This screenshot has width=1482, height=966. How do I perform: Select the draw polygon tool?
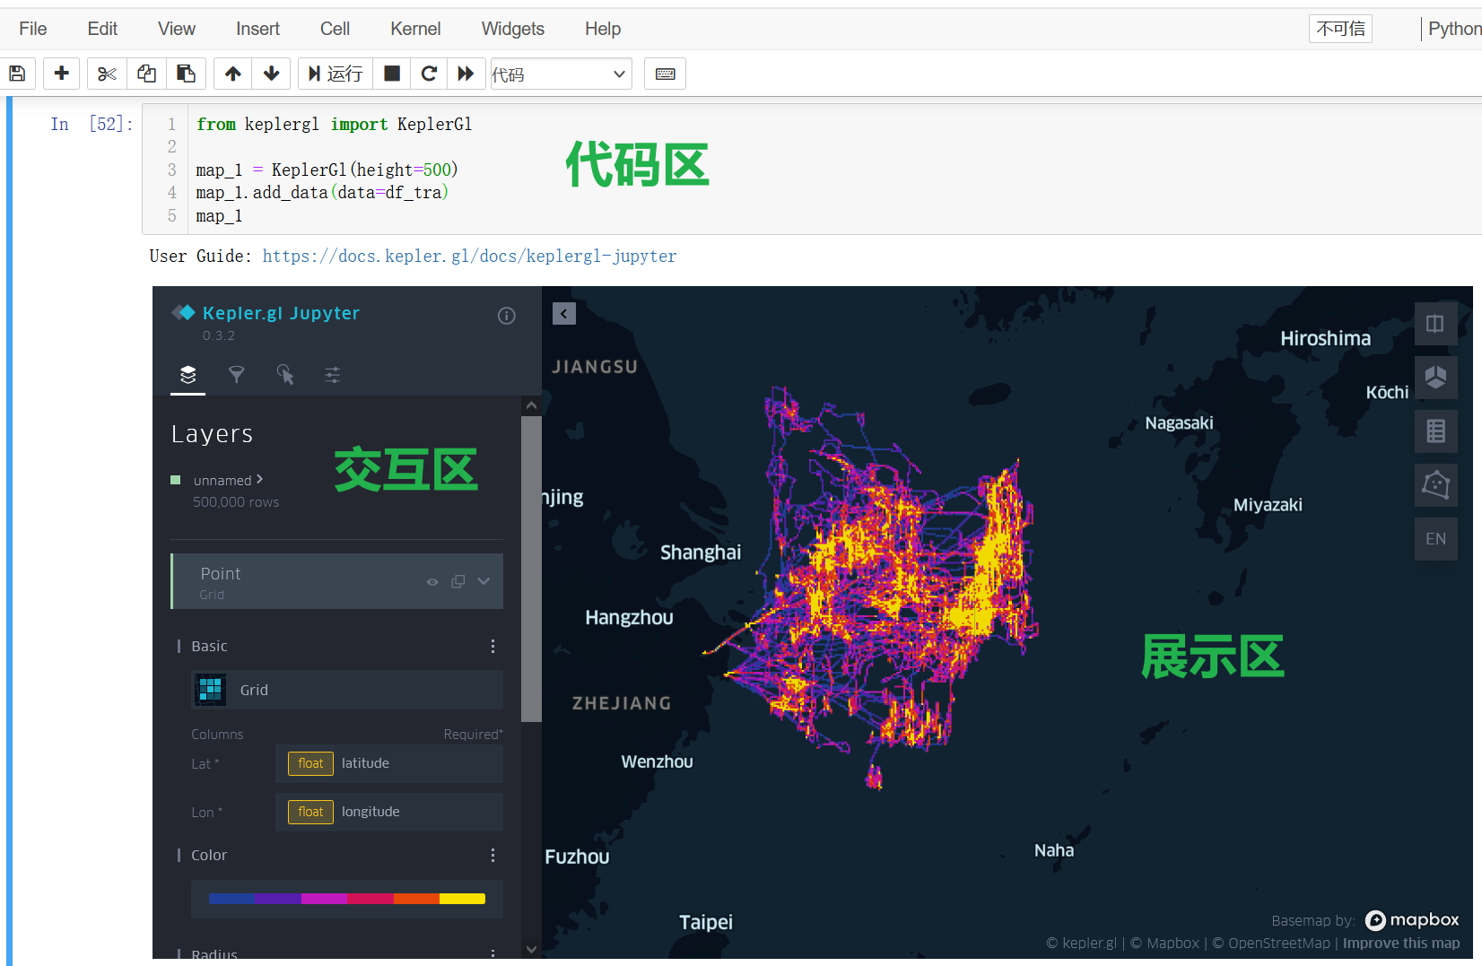tap(1435, 485)
